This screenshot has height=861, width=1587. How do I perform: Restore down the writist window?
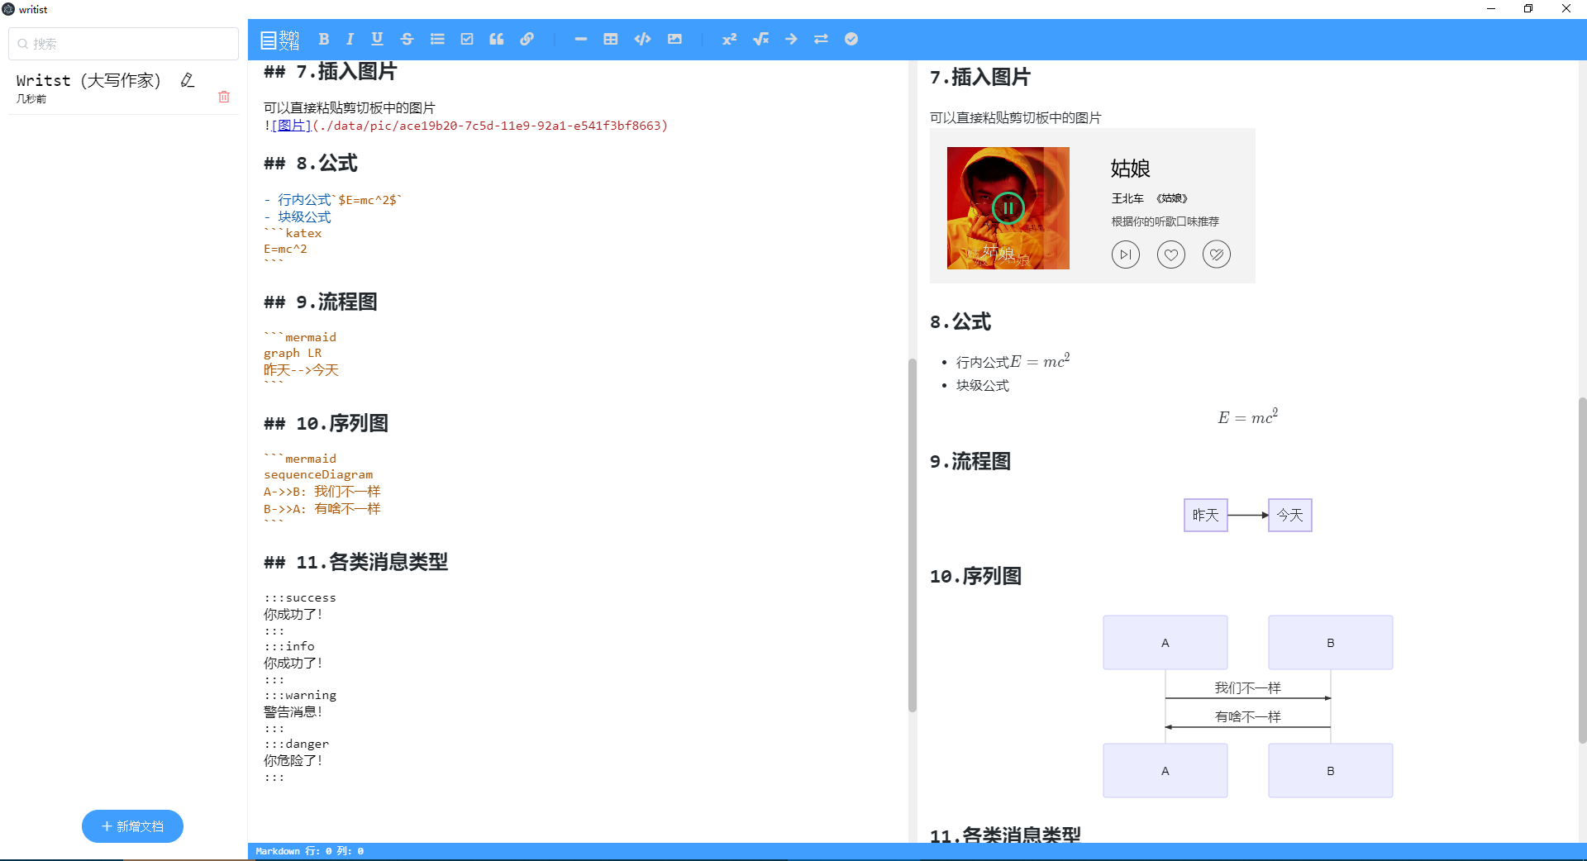point(1528,9)
